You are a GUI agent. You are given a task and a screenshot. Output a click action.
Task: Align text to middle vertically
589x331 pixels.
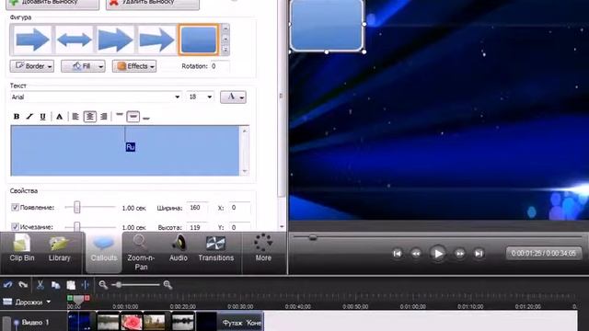coord(133,117)
